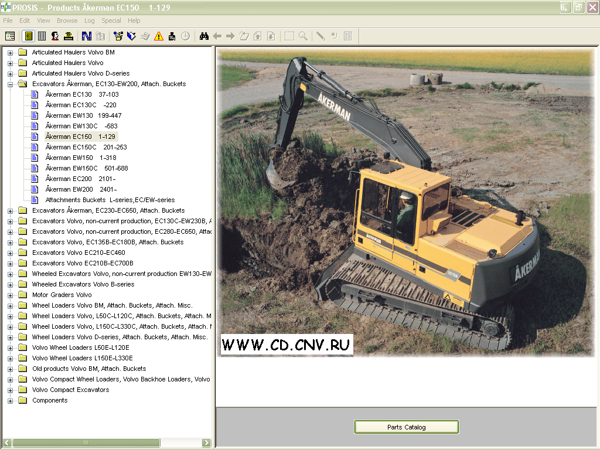Select Åkerman EW130C -583
The image size is (600, 450).
click(81, 126)
